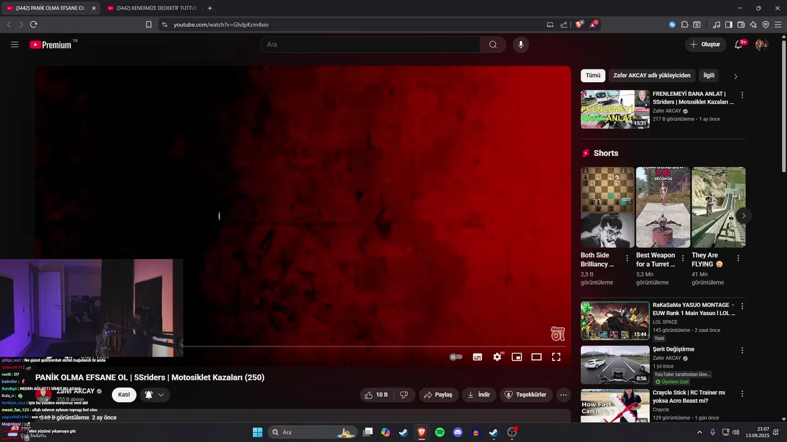Toggle autoplay switch in player
The image size is (787, 442).
(x=456, y=357)
